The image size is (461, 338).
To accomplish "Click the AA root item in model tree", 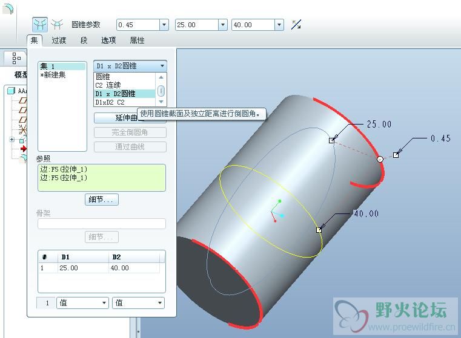I will (x=17, y=91).
